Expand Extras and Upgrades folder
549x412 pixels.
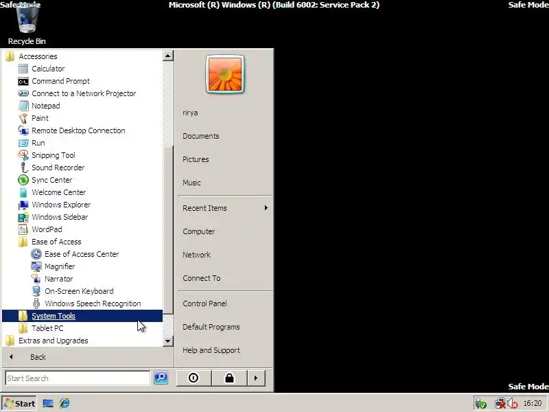click(x=82, y=341)
